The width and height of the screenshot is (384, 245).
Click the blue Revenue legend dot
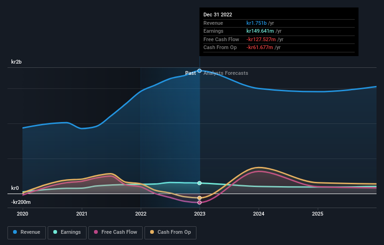(15, 232)
